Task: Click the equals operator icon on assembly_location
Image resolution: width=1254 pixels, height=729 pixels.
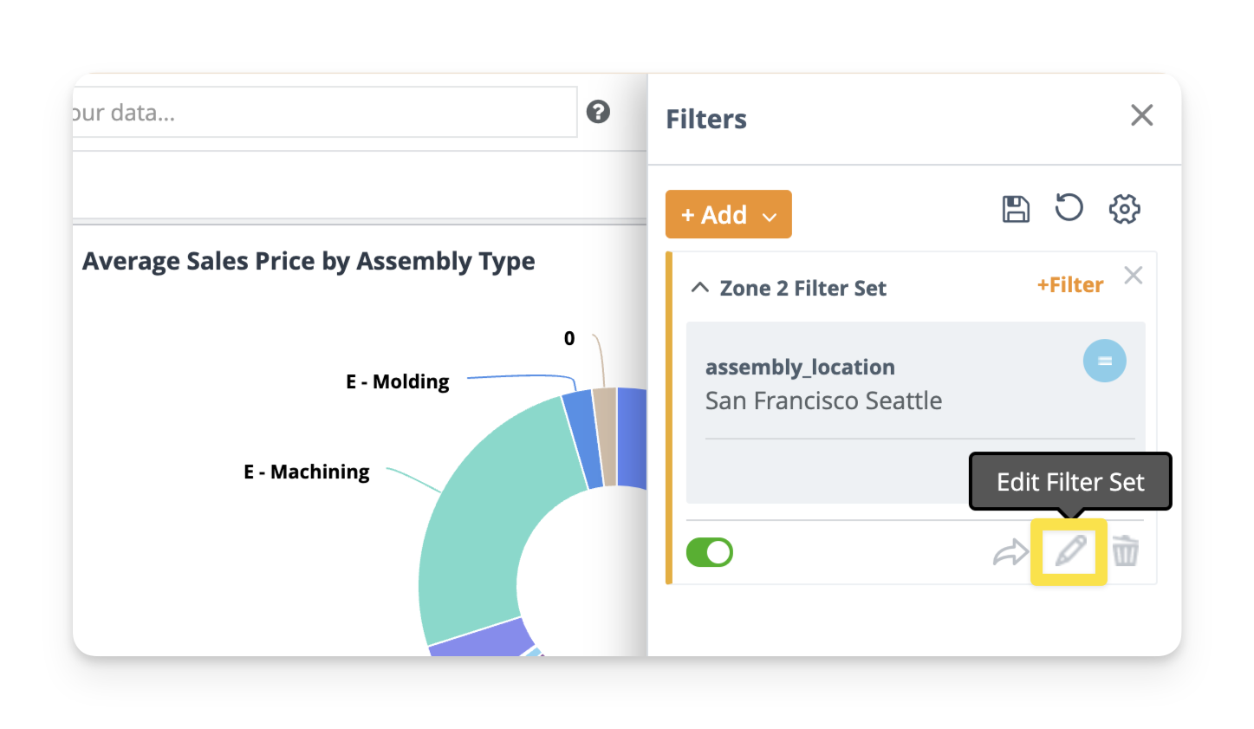Action: click(x=1104, y=361)
